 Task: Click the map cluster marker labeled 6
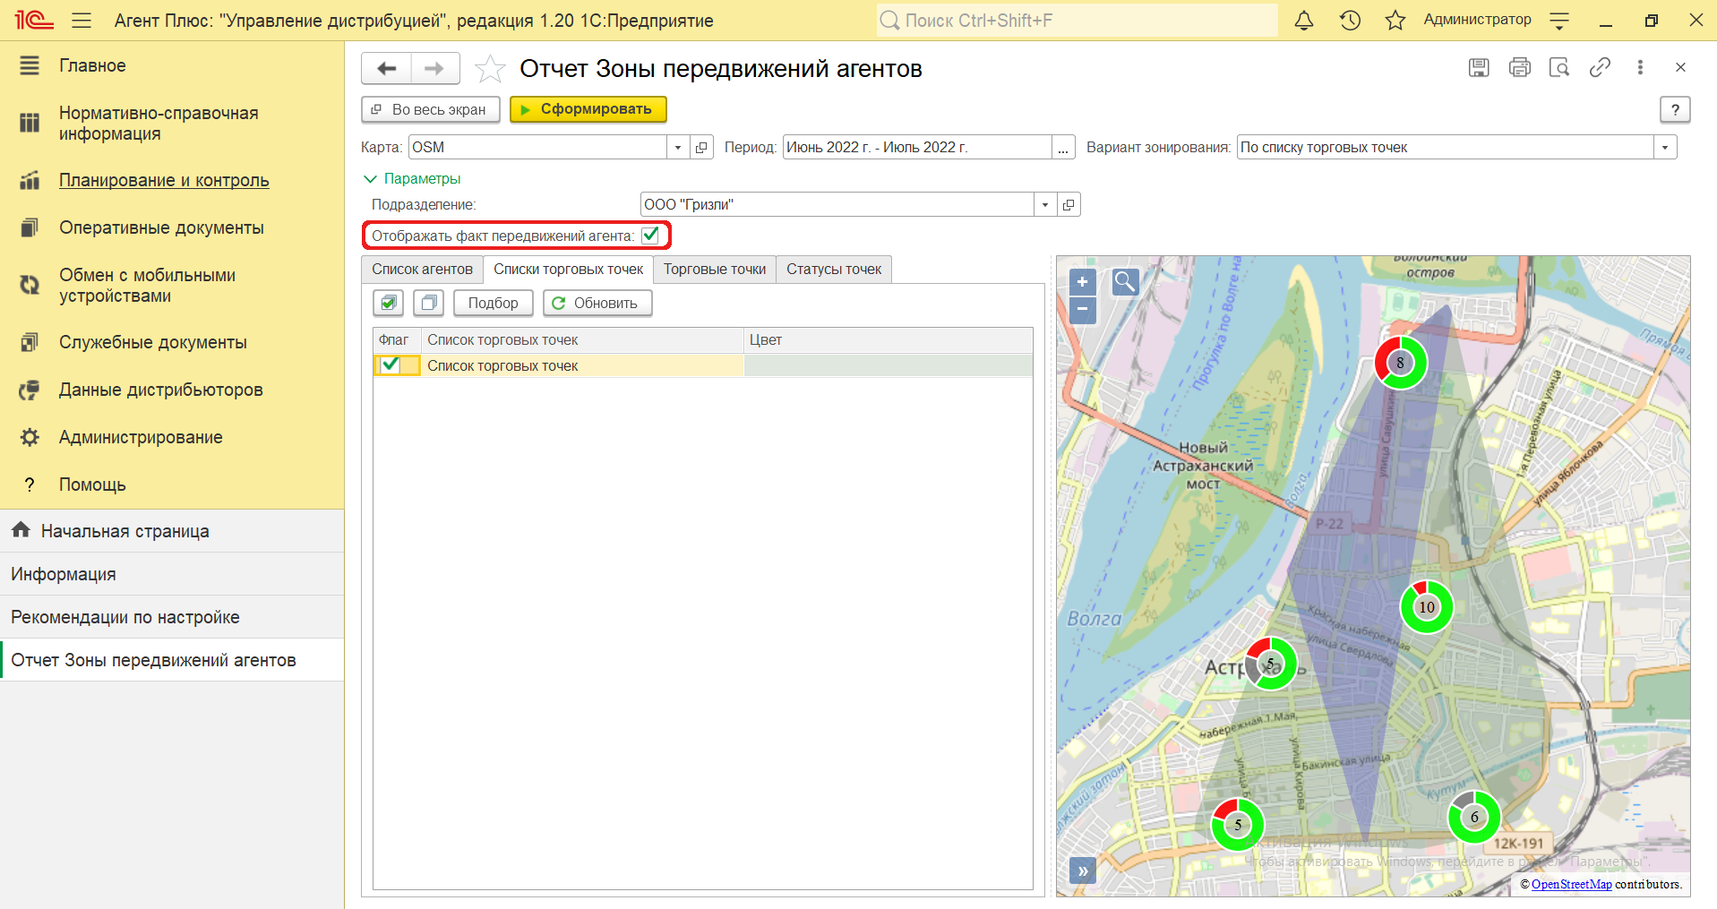[x=1473, y=817]
